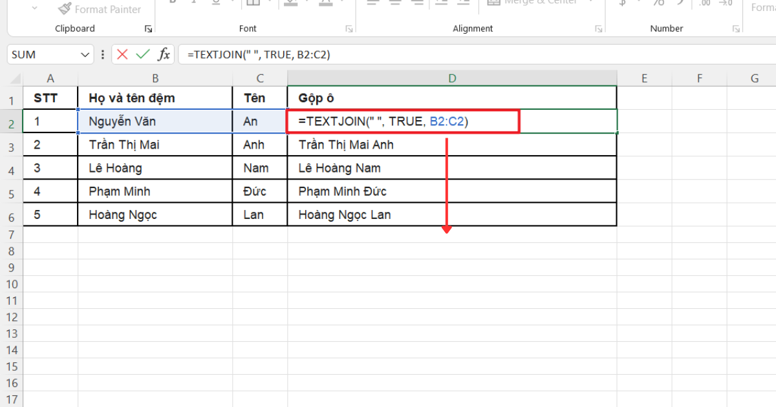776x407 pixels.
Task: Select column A header
Action: 50,78
